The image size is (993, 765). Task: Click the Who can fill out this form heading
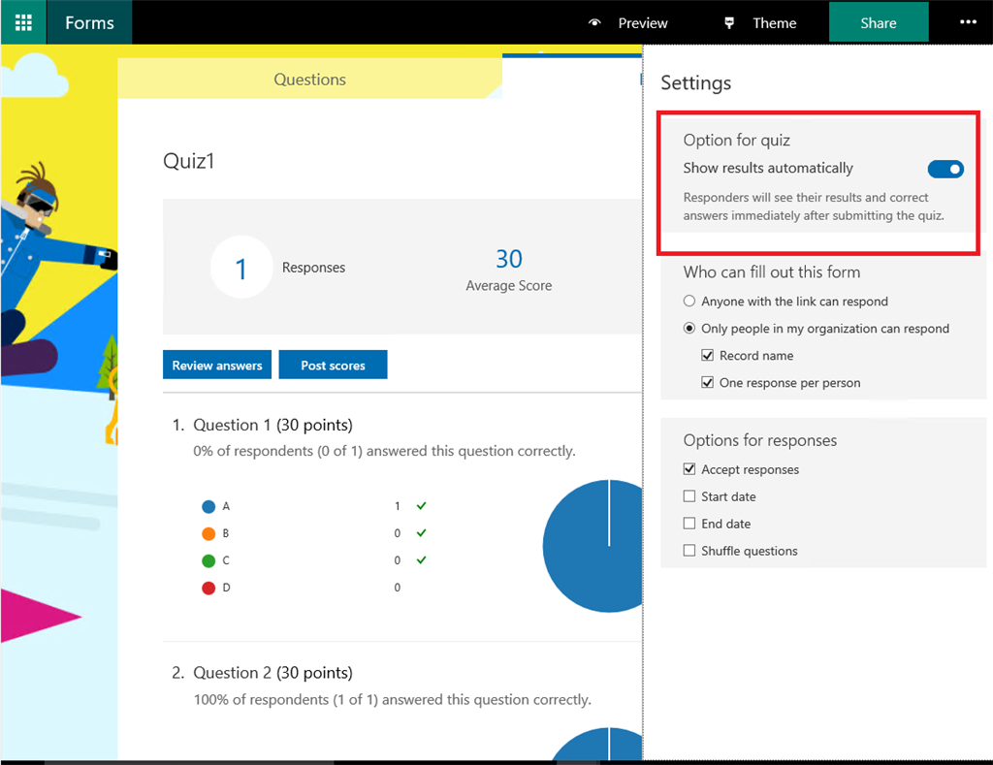click(771, 272)
